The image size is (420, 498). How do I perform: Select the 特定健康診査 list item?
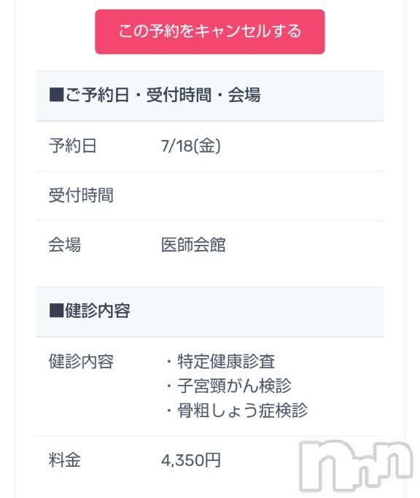(x=226, y=362)
